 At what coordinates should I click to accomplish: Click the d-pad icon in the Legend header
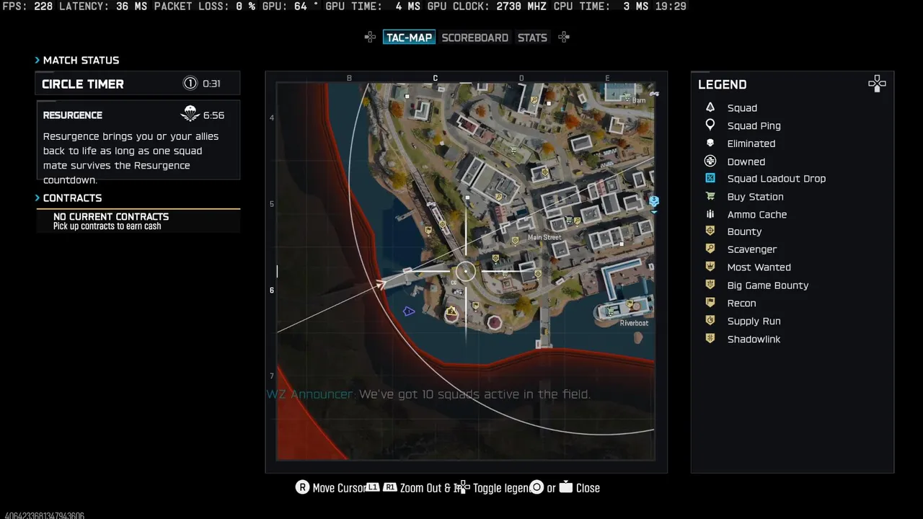pyautogui.click(x=877, y=84)
